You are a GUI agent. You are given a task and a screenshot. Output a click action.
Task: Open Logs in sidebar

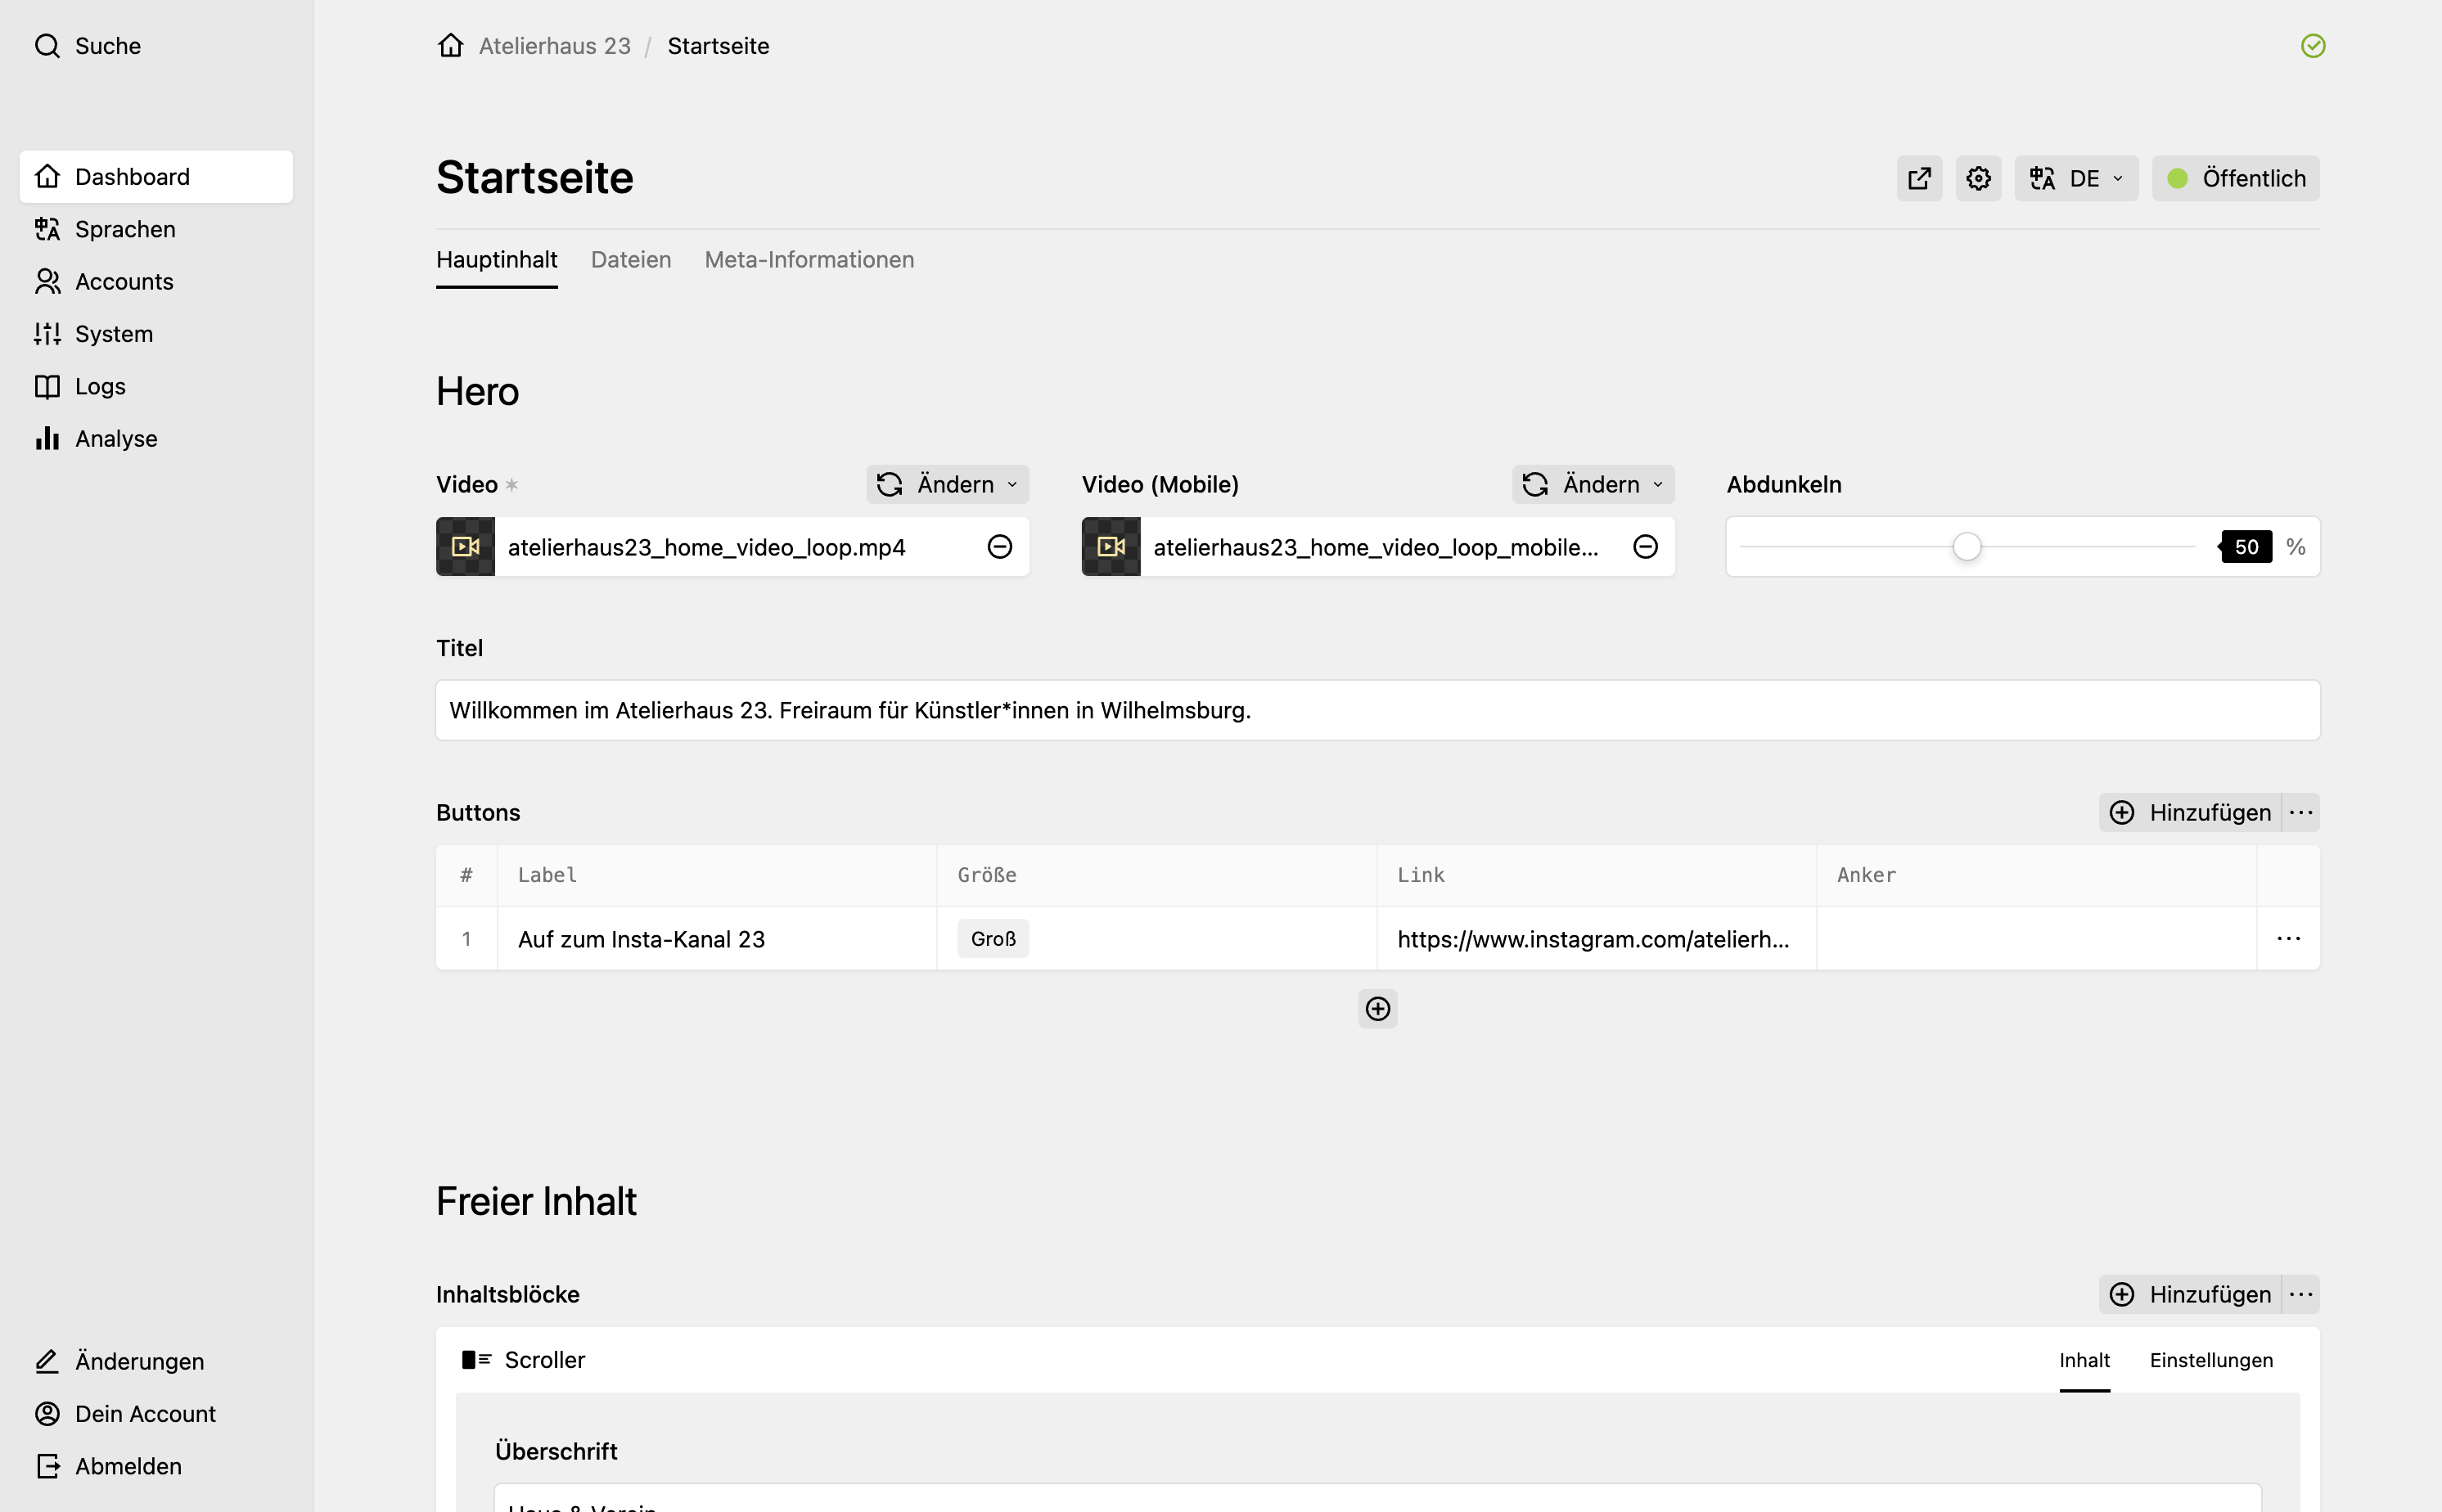click(x=156, y=386)
